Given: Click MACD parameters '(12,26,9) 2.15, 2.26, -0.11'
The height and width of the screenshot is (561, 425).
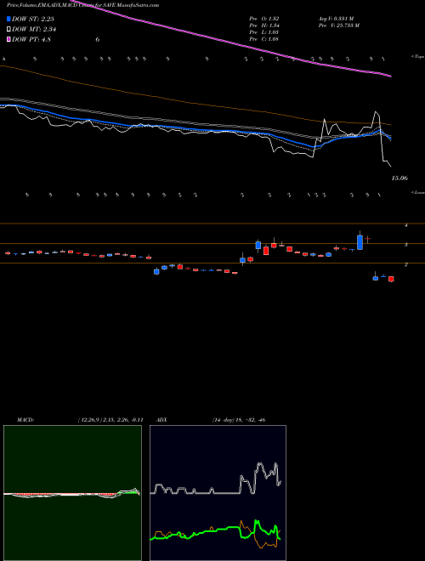Looking at the screenshot, I should coord(110,420).
